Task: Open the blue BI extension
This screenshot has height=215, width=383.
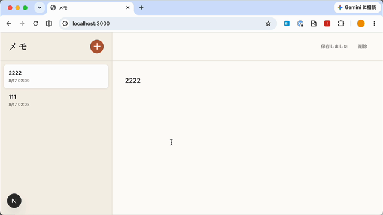Action: click(x=287, y=24)
